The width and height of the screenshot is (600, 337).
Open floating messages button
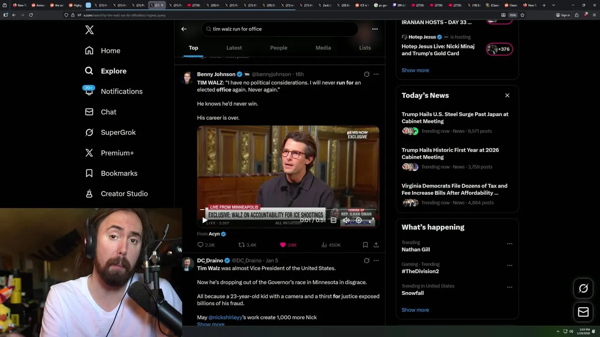(x=583, y=312)
